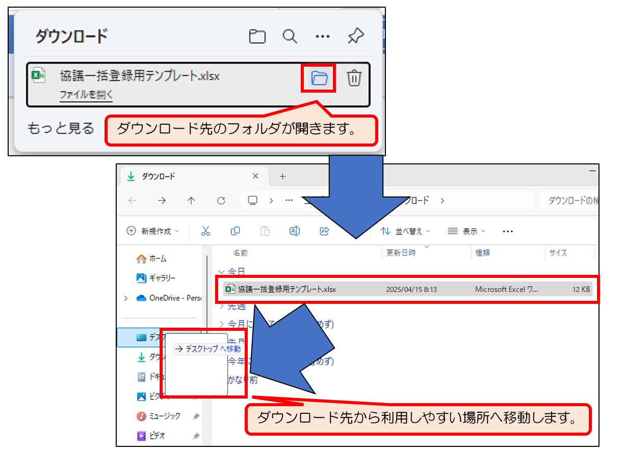The image size is (625, 453).
Task: Click the ダウンロードの検索 search box
Action: pyautogui.click(x=569, y=201)
